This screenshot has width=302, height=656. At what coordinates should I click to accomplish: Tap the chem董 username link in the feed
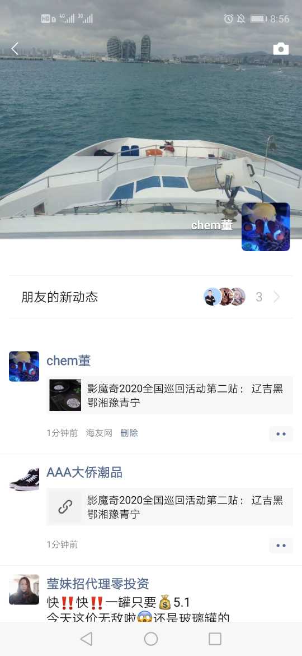pyautogui.click(x=68, y=361)
